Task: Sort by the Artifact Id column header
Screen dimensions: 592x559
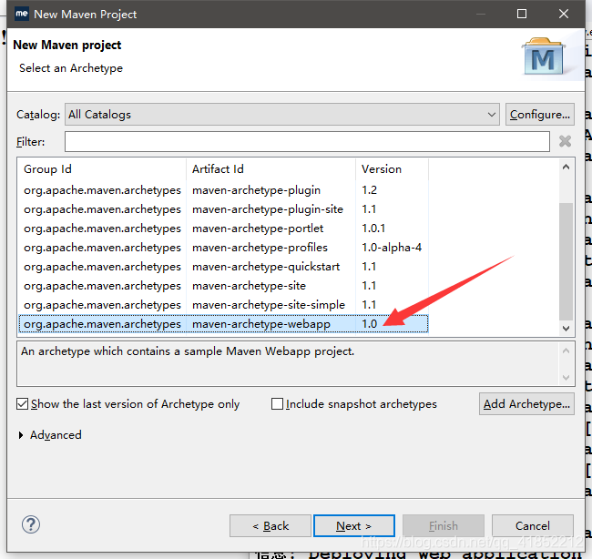Action: click(270, 169)
